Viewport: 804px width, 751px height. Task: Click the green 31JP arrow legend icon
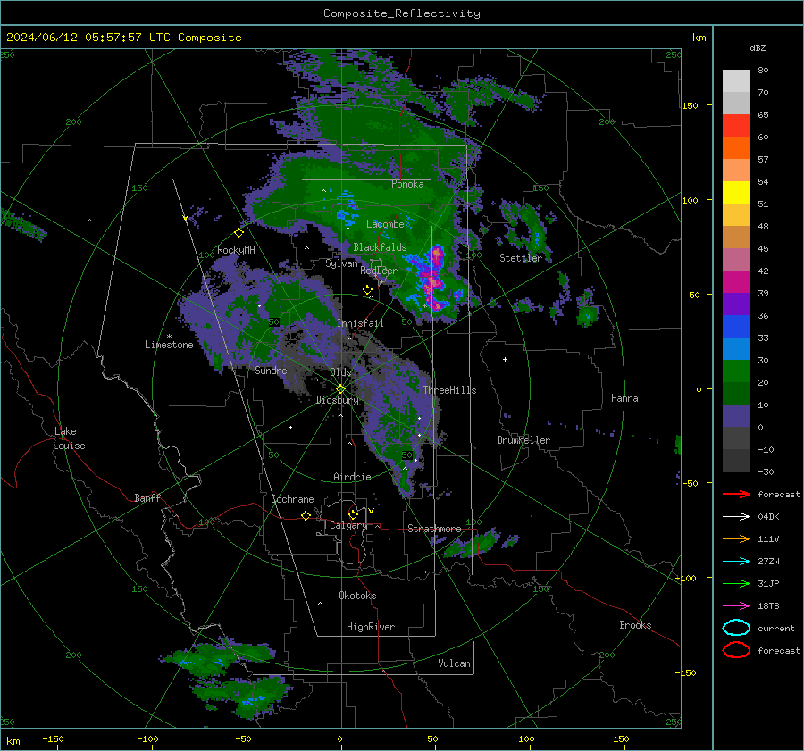click(736, 583)
